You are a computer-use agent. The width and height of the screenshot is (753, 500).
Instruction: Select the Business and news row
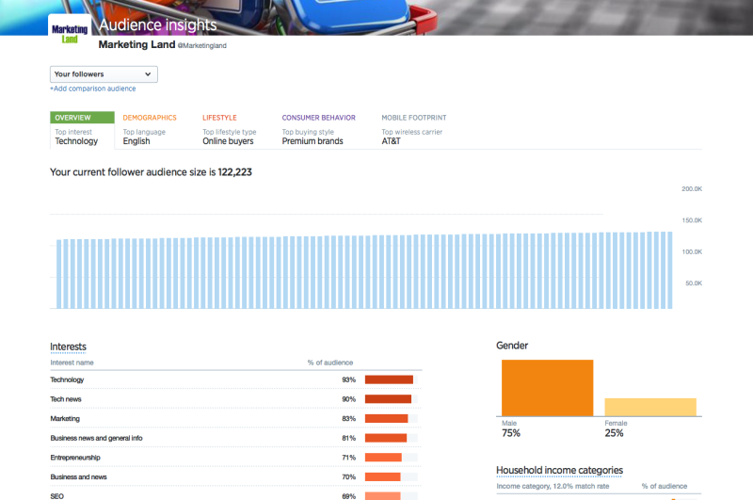tap(236, 477)
